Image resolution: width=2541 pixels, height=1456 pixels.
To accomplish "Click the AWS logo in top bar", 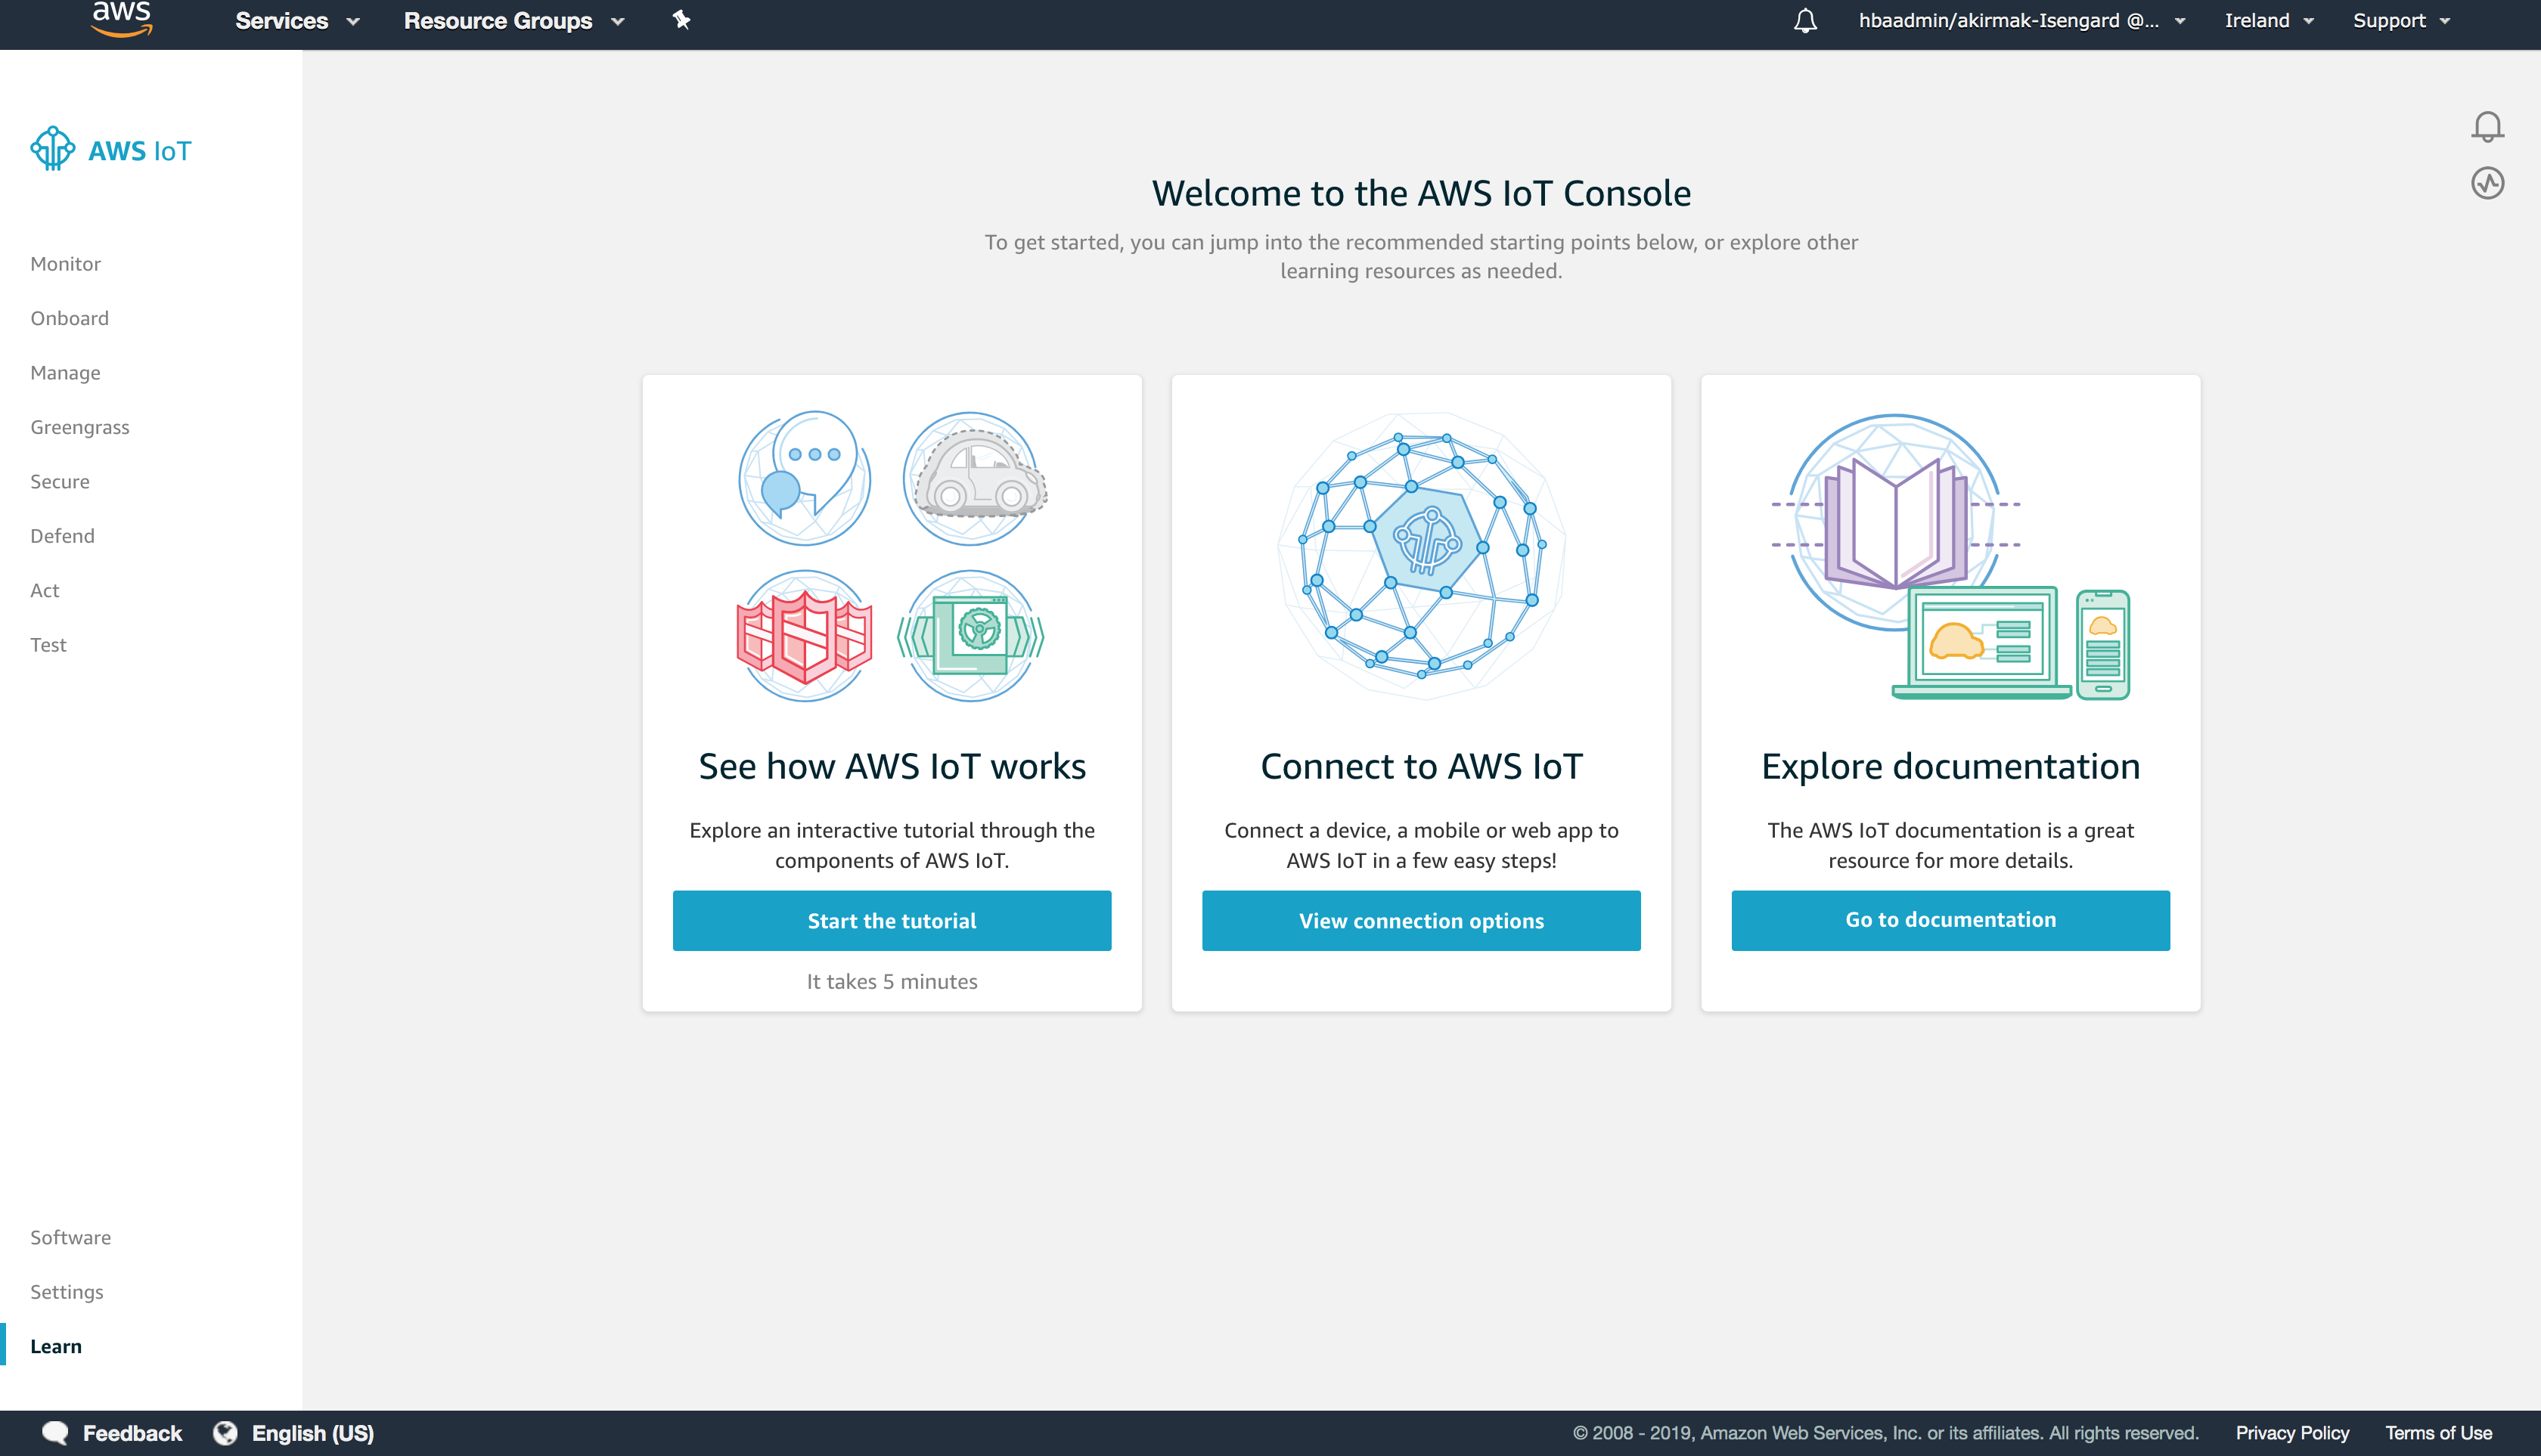I will click(x=122, y=19).
